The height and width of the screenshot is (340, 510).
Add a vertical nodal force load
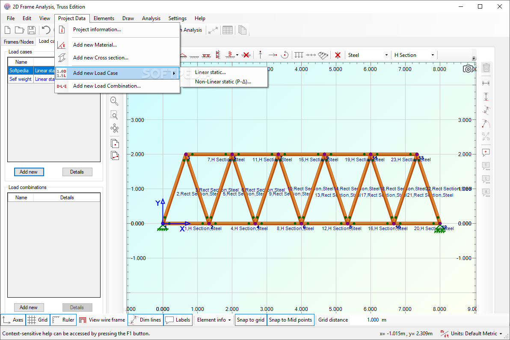point(260,55)
